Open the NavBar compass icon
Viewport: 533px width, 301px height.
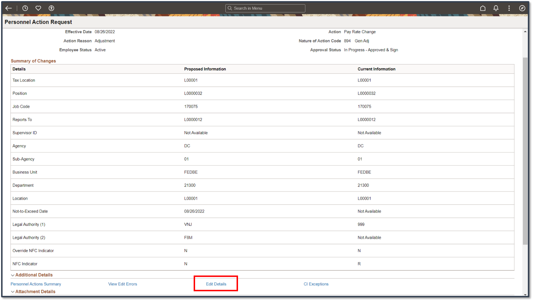[x=522, y=8]
